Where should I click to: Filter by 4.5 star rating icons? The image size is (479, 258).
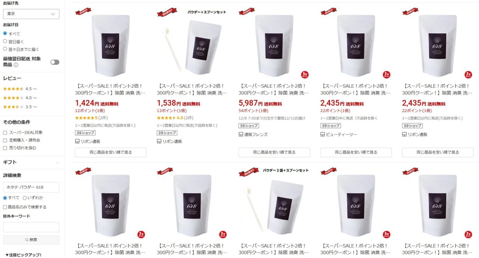pyautogui.click(x=13, y=89)
